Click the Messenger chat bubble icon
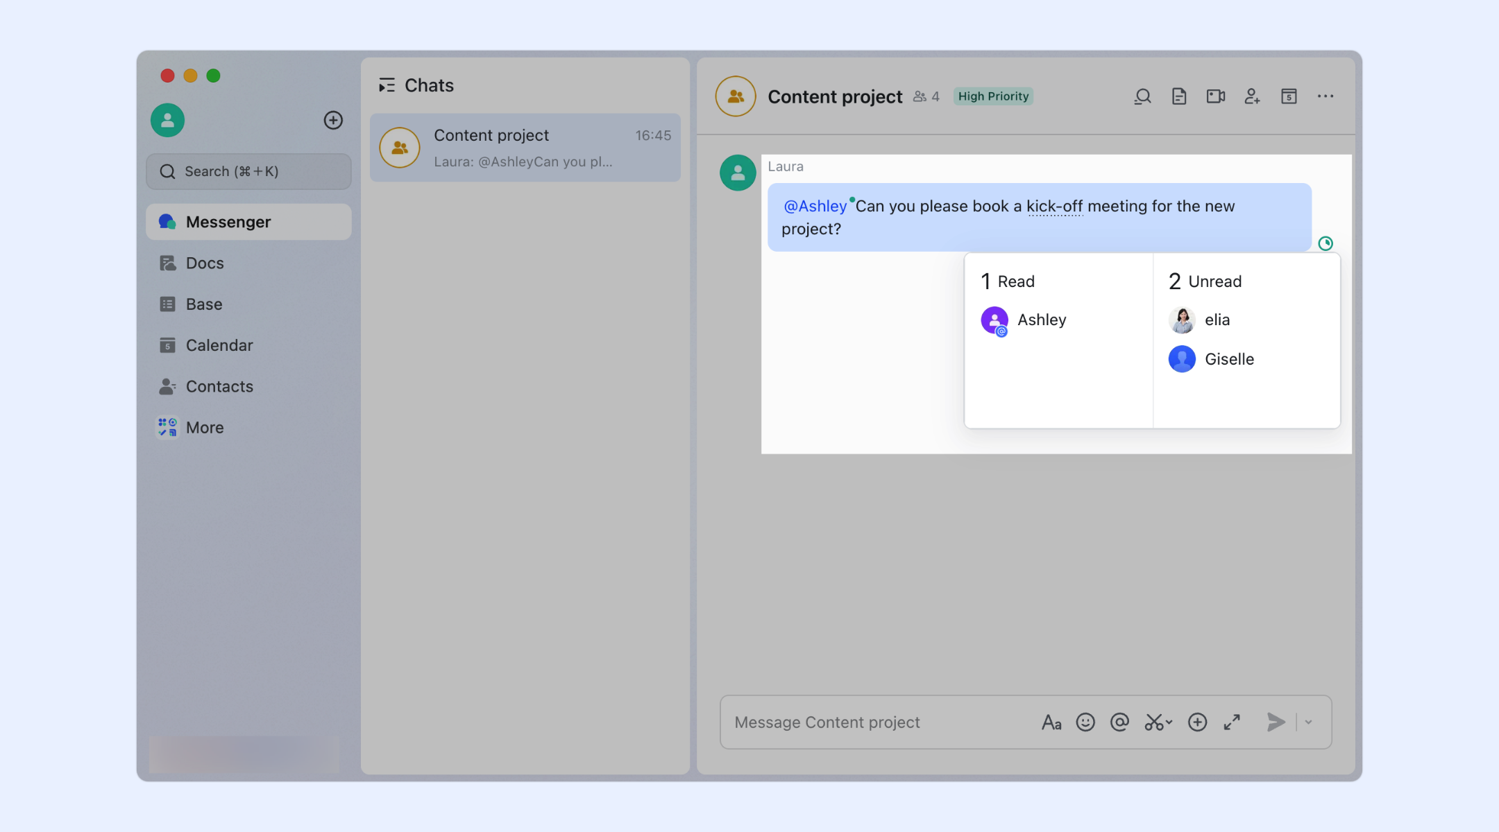Image resolution: width=1499 pixels, height=832 pixels. click(167, 222)
